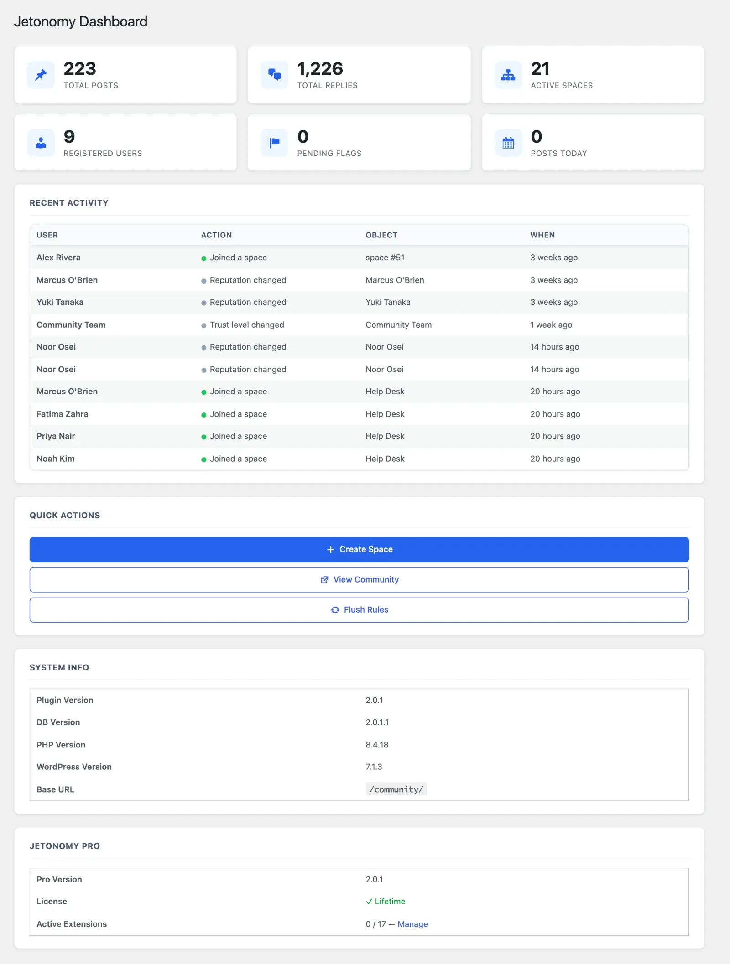
Task: Click the refresh icon beside Flush Rules
Action: coord(335,610)
